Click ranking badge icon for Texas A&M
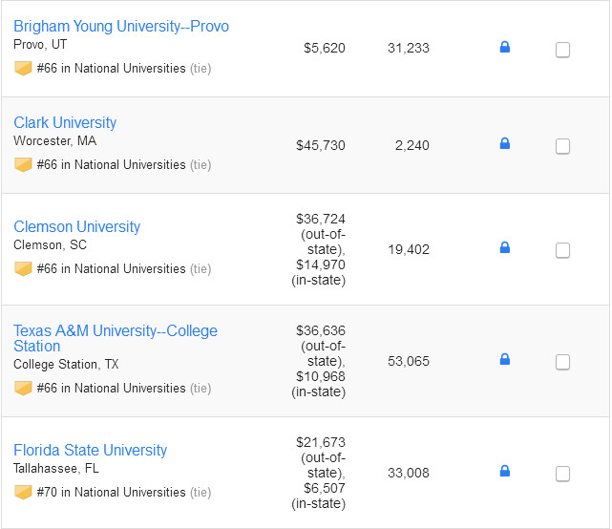612x529 pixels. tap(24, 388)
